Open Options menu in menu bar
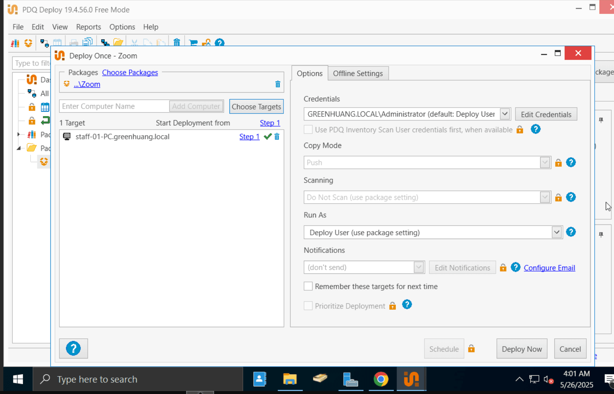 [122, 27]
